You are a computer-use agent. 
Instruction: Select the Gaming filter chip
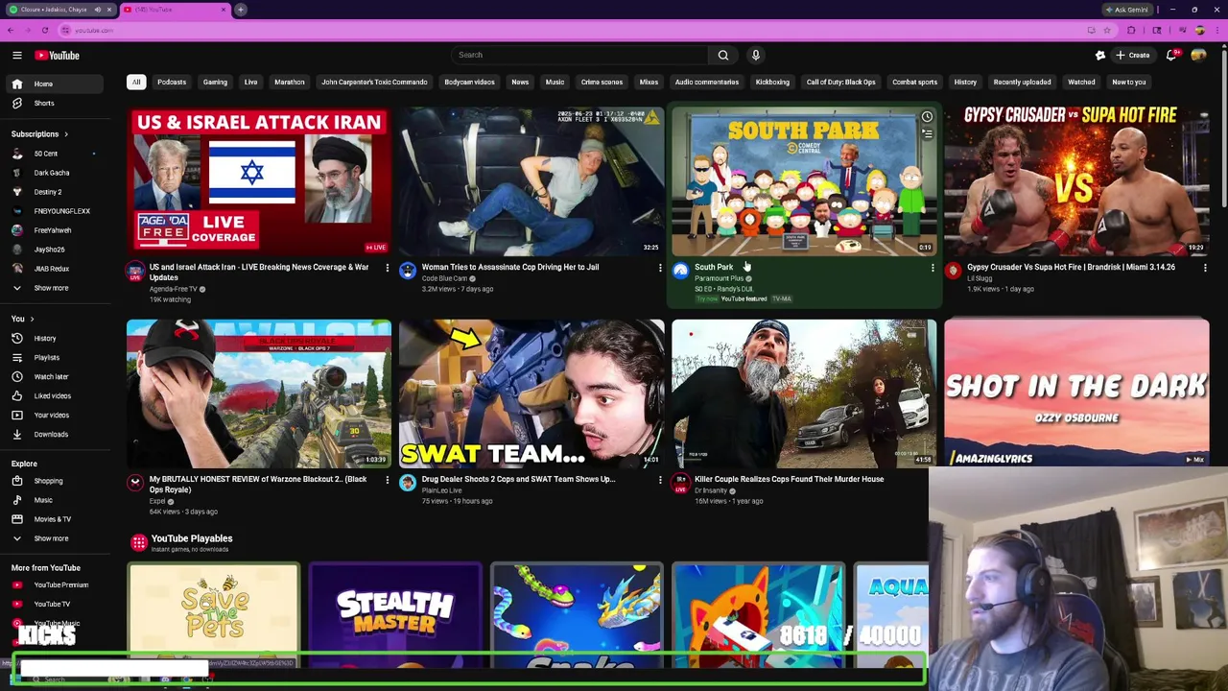[x=215, y=82]
